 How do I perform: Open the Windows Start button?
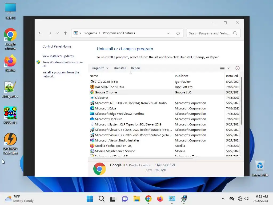pos(90,199)
